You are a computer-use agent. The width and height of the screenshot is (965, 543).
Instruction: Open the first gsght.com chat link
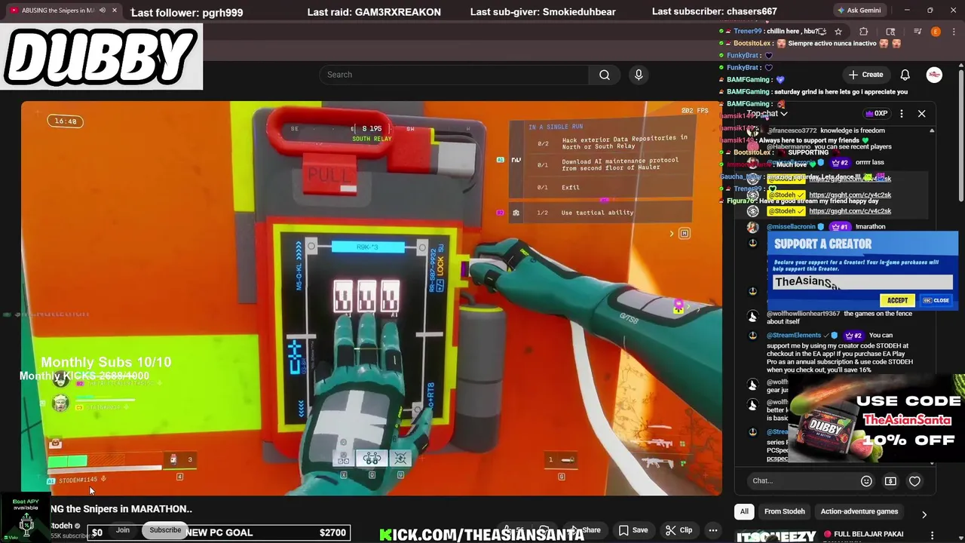(x=850, y=179)
